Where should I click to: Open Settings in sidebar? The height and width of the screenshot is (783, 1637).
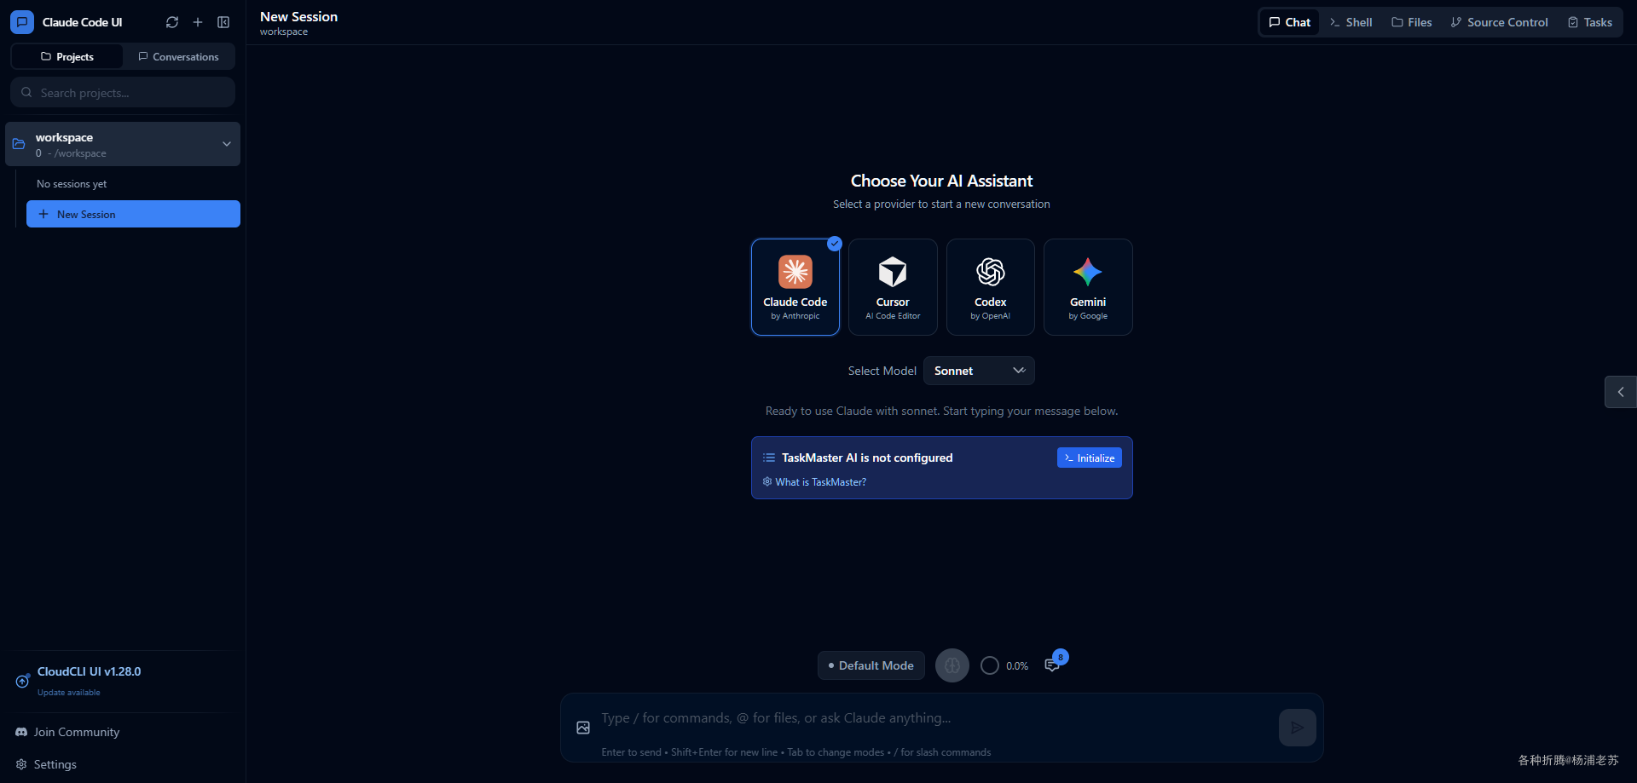pyautogui.click(x=47, y=764)
